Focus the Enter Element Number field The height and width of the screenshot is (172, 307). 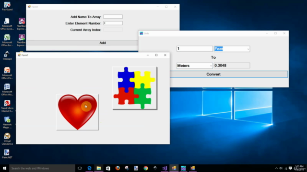(x=113, y=23)
